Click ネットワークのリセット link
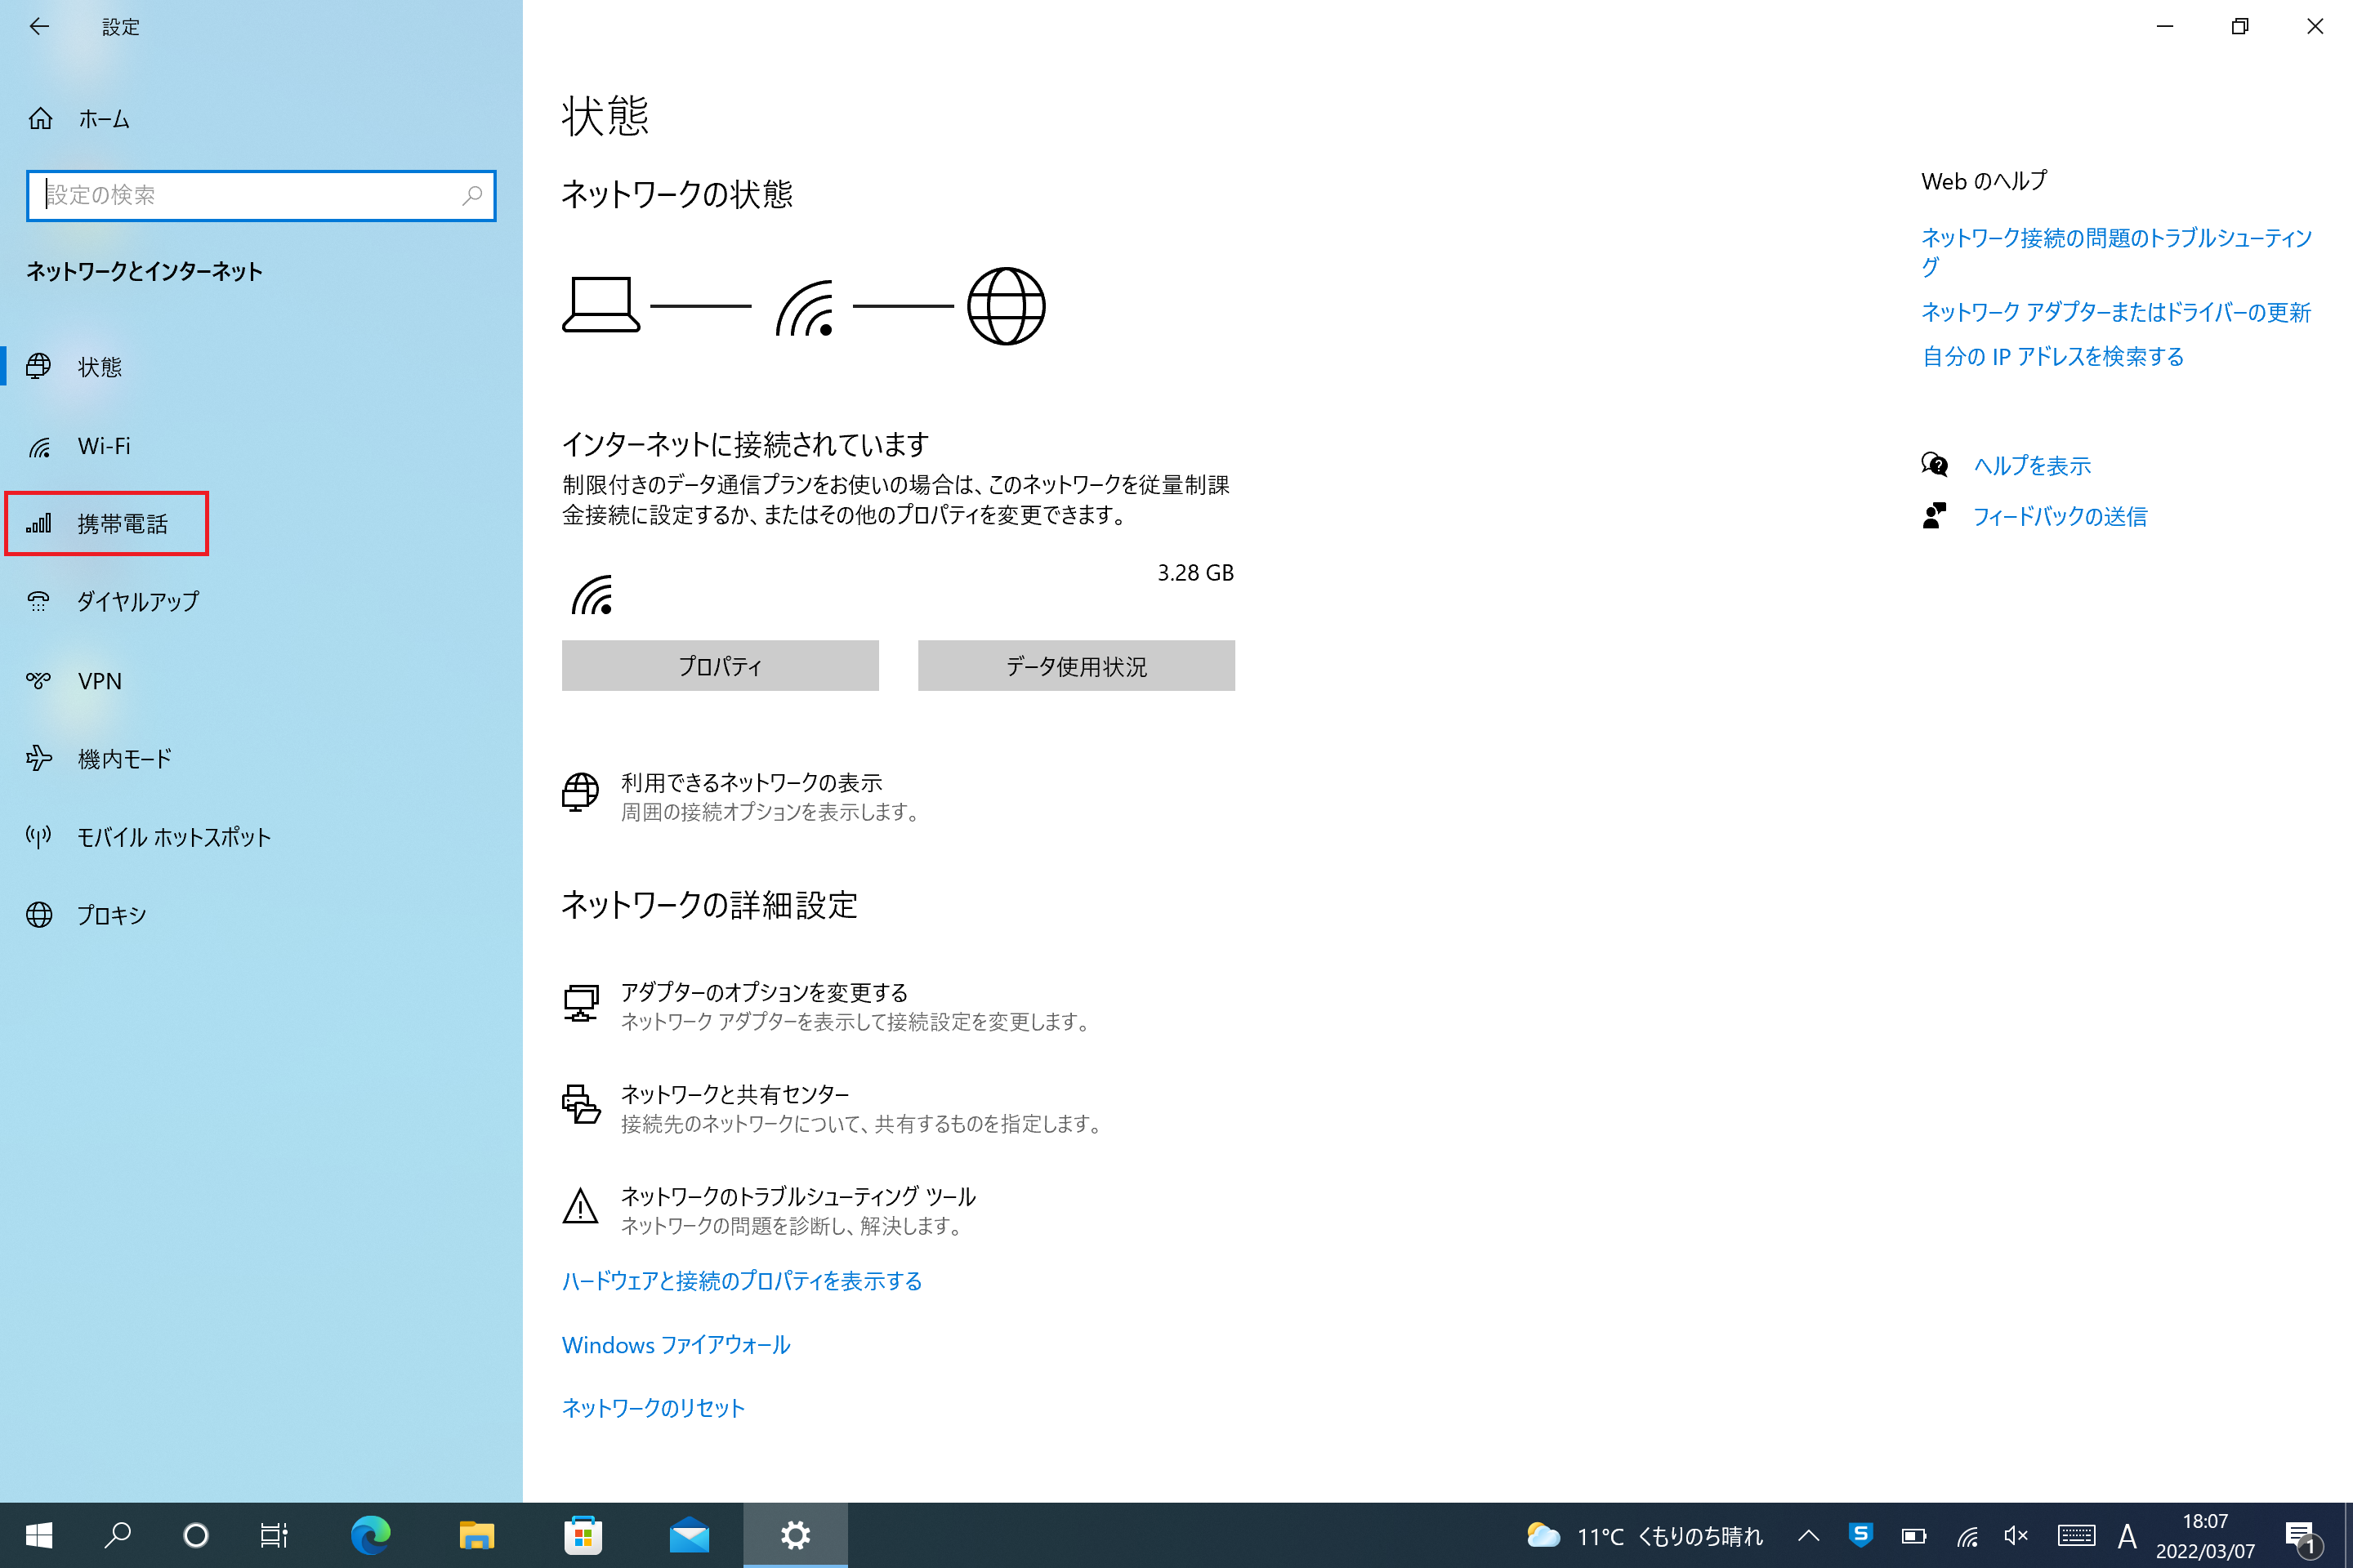 coord(654,1409)
